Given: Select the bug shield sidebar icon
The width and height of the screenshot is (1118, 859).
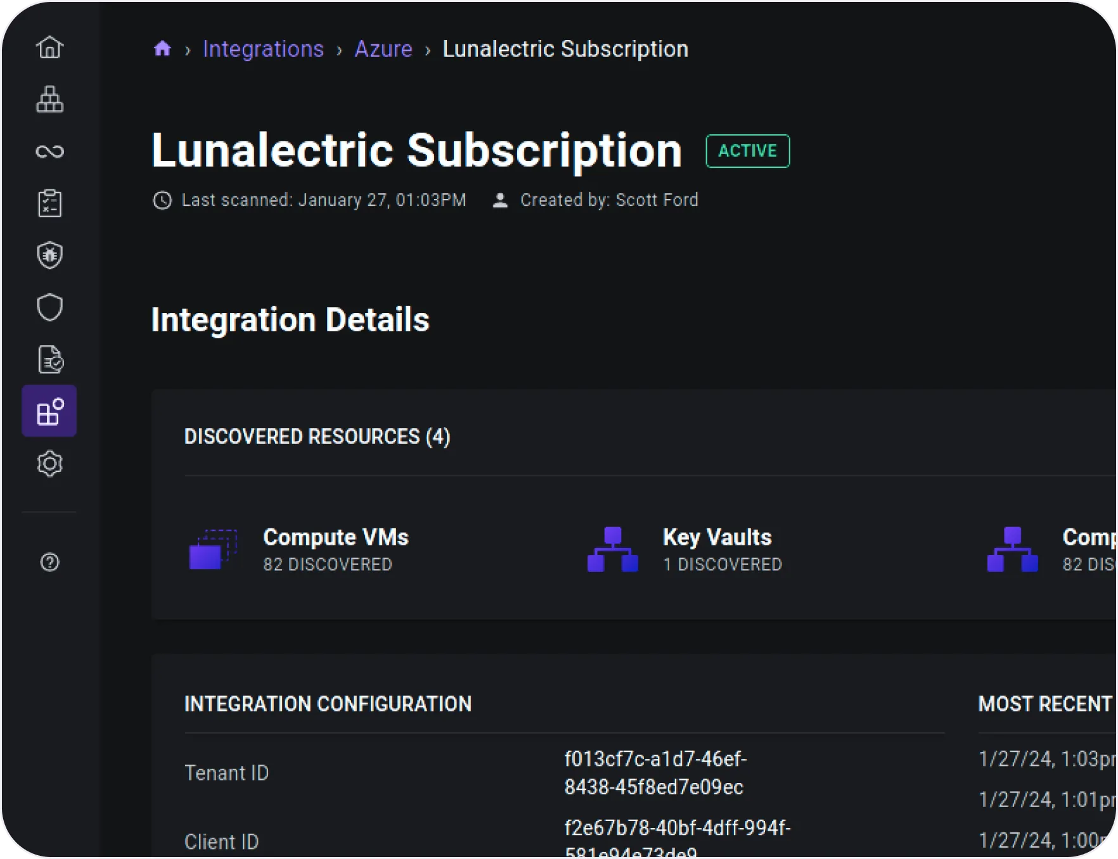Looking at the screenshot, I should (x=49, y=255).
